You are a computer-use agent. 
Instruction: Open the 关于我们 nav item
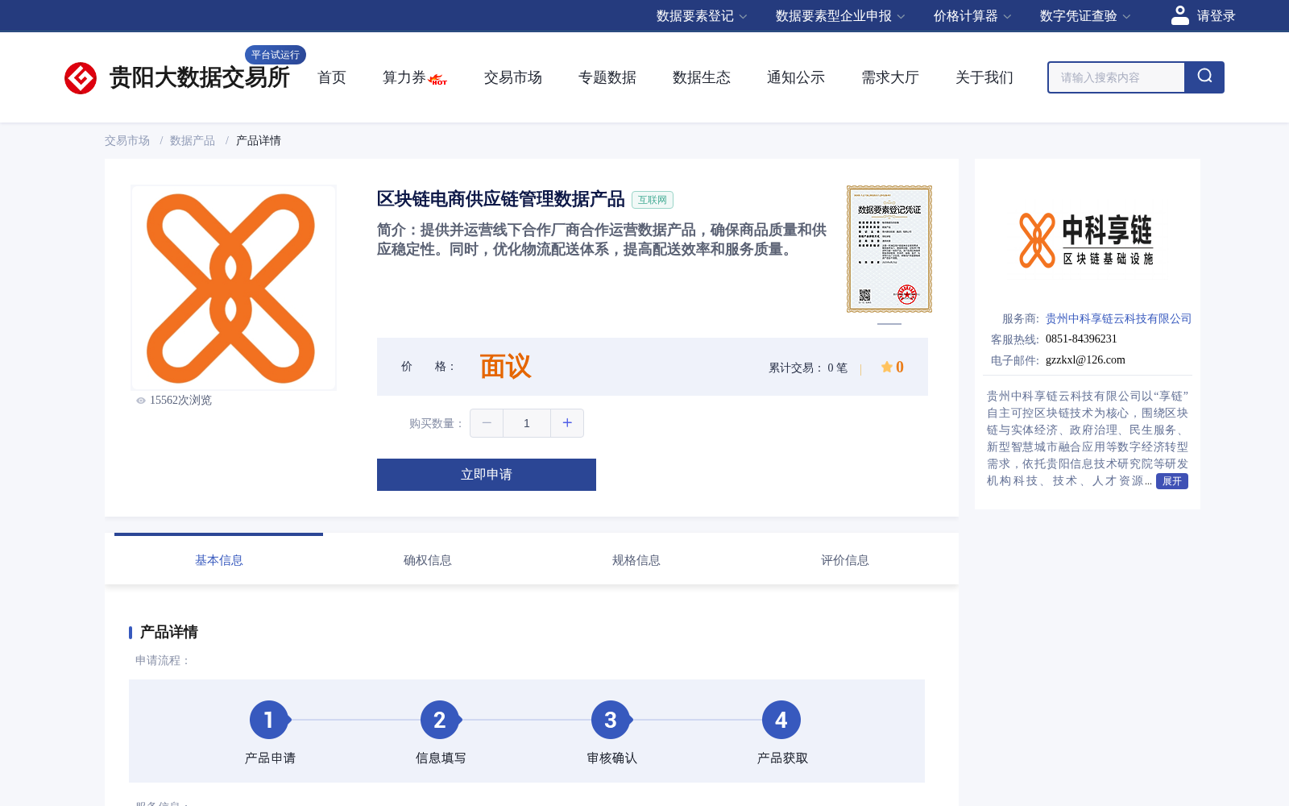point(984,77)
